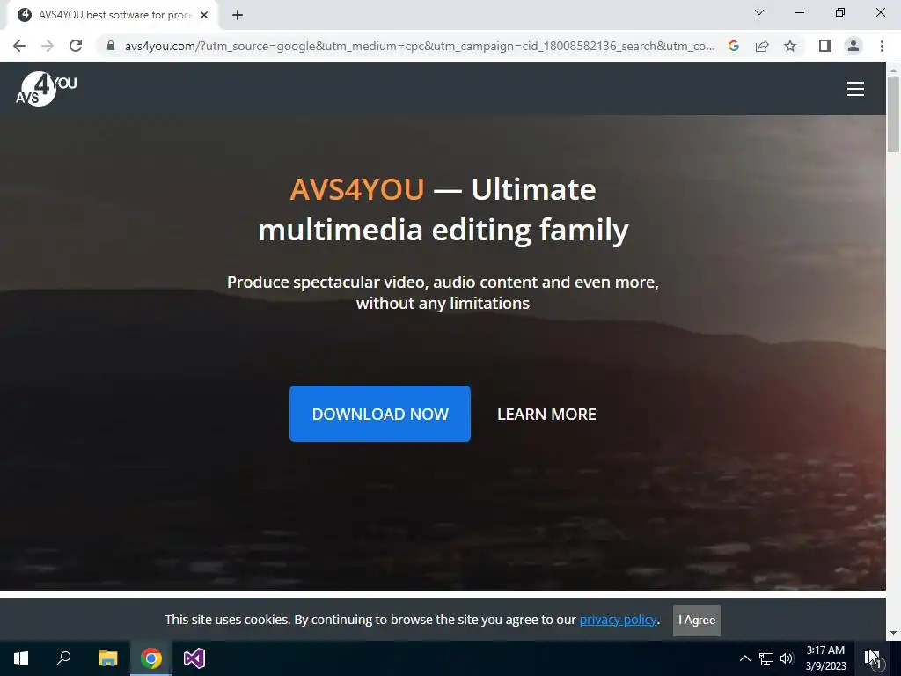
Task: Launch Visual Studio from the taskbar
Action: click(x=194, y=658)
